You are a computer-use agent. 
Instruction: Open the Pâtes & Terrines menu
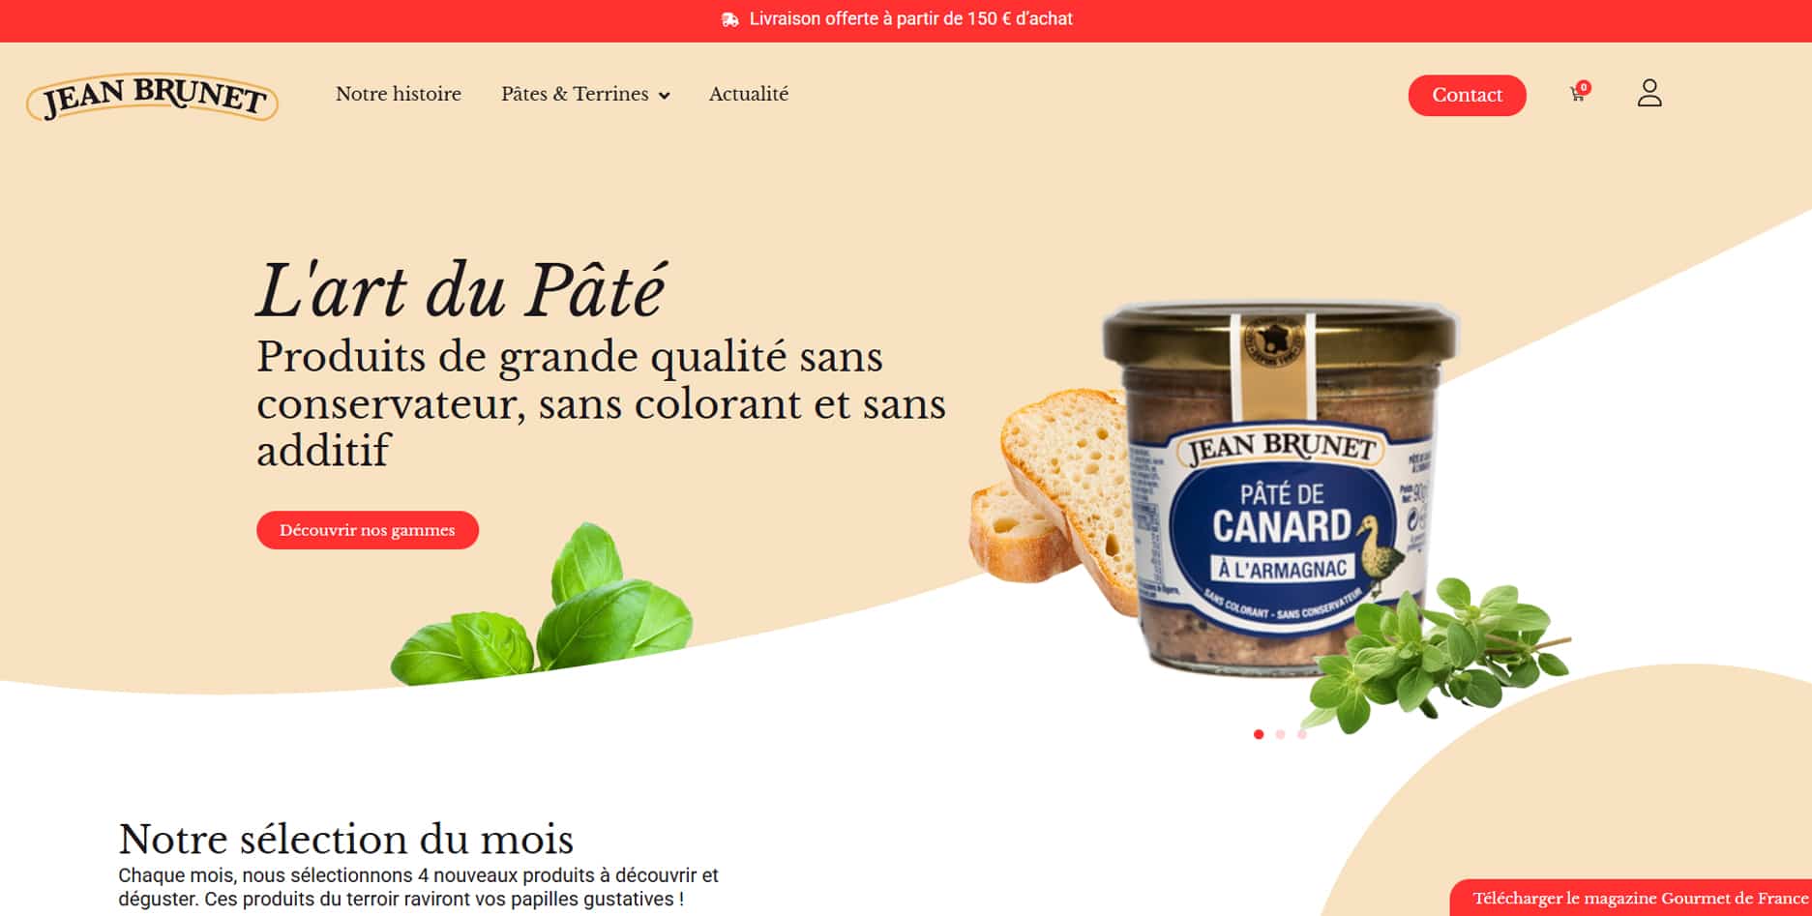(585, 94)
